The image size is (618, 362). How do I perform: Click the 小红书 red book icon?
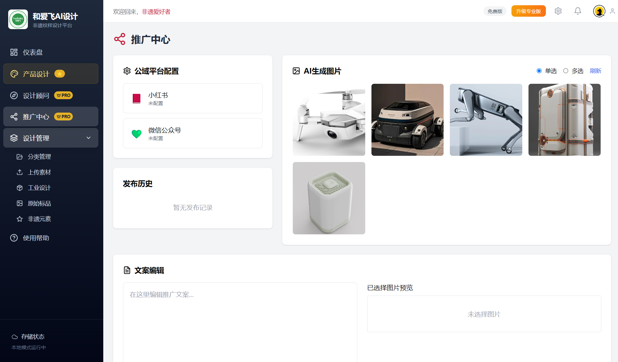point(137,98)
